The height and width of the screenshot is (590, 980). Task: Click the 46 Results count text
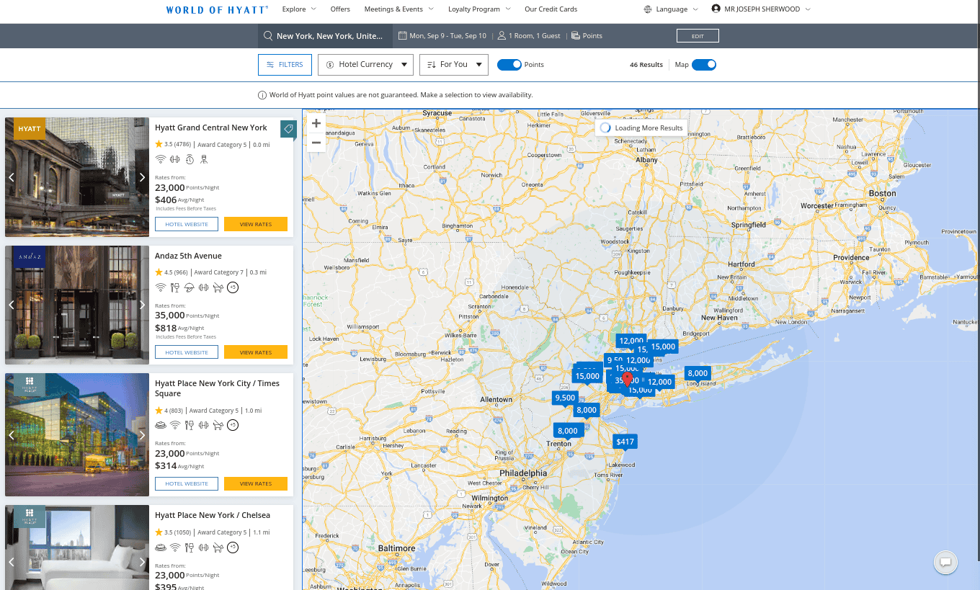tap(646, 65)
